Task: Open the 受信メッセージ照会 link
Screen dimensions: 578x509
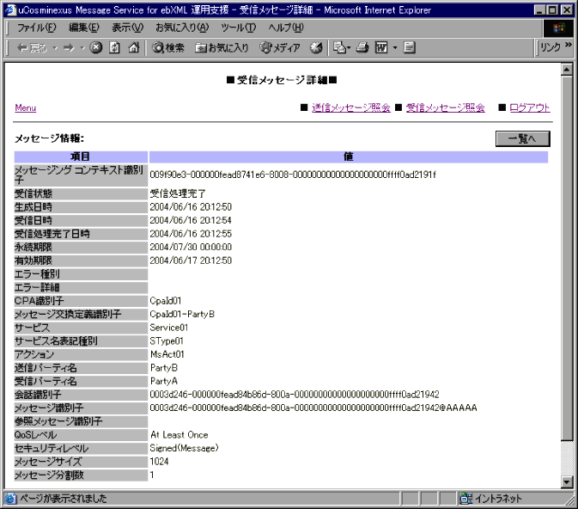Action: (x=445, y=107)
